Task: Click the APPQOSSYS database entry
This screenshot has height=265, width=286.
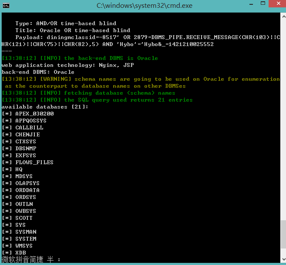Action: (24, 121)
